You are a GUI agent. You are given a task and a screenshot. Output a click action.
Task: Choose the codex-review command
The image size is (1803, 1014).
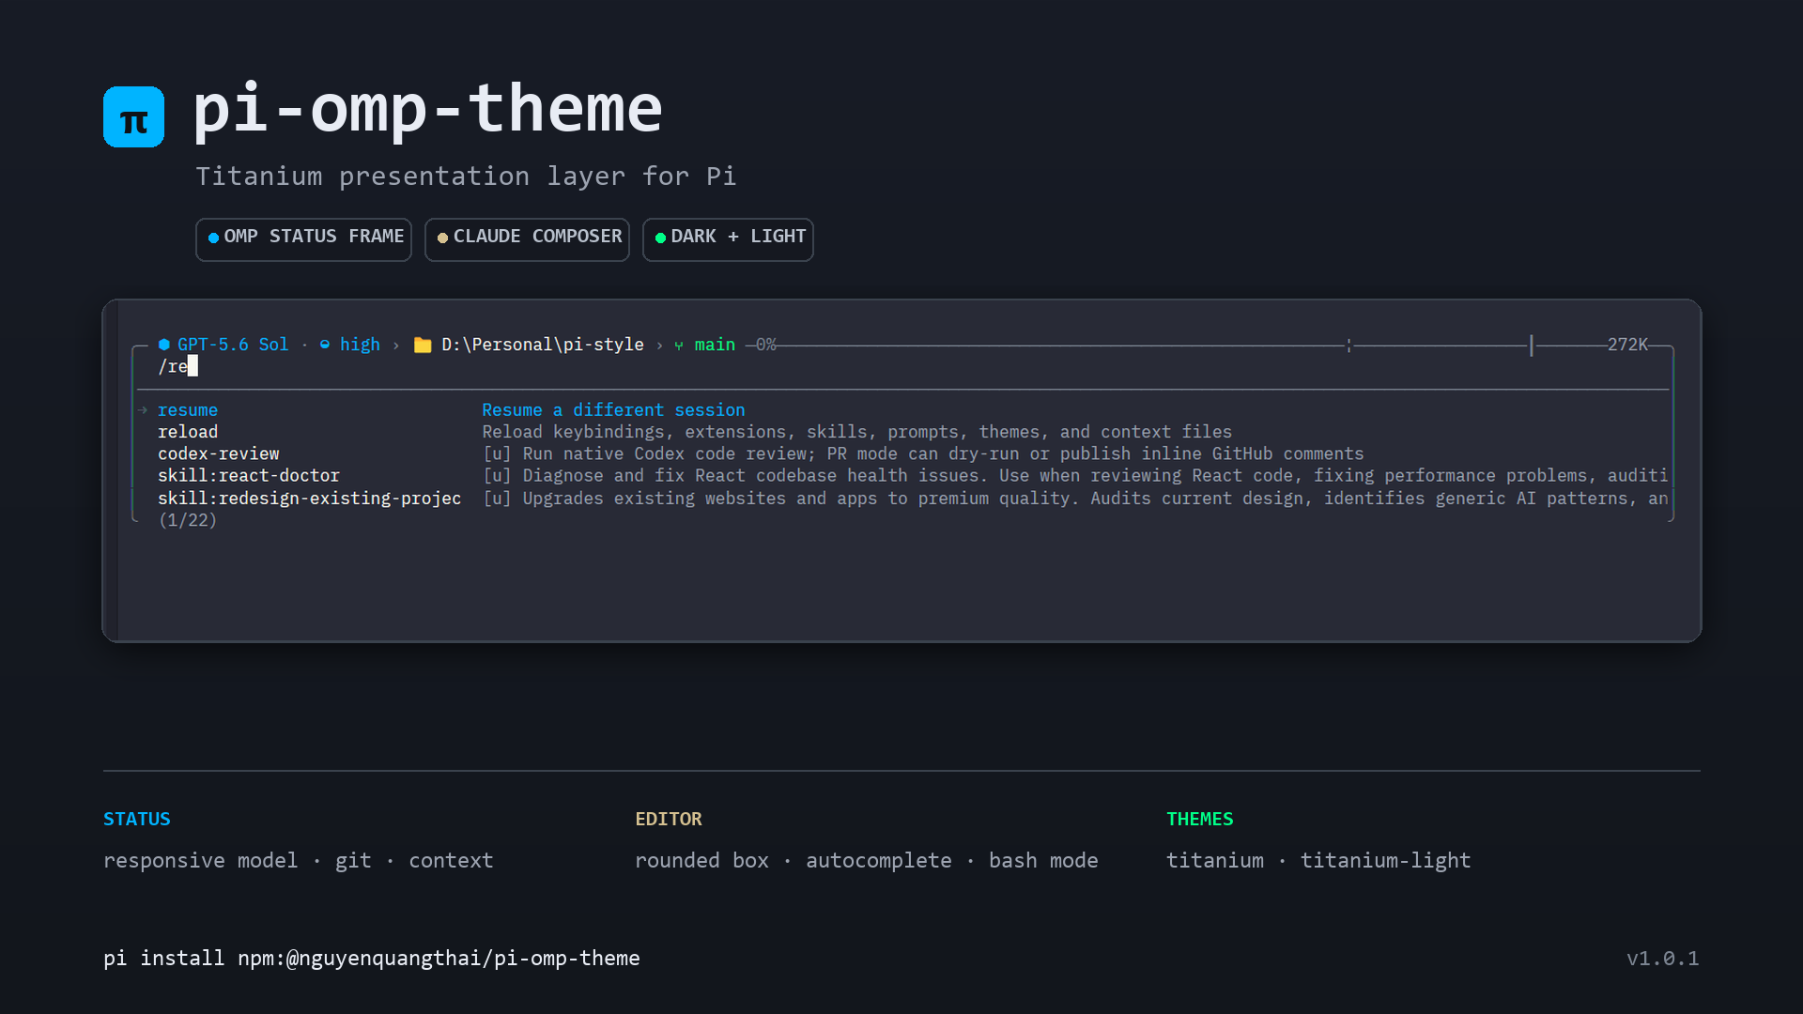point(219,453)
